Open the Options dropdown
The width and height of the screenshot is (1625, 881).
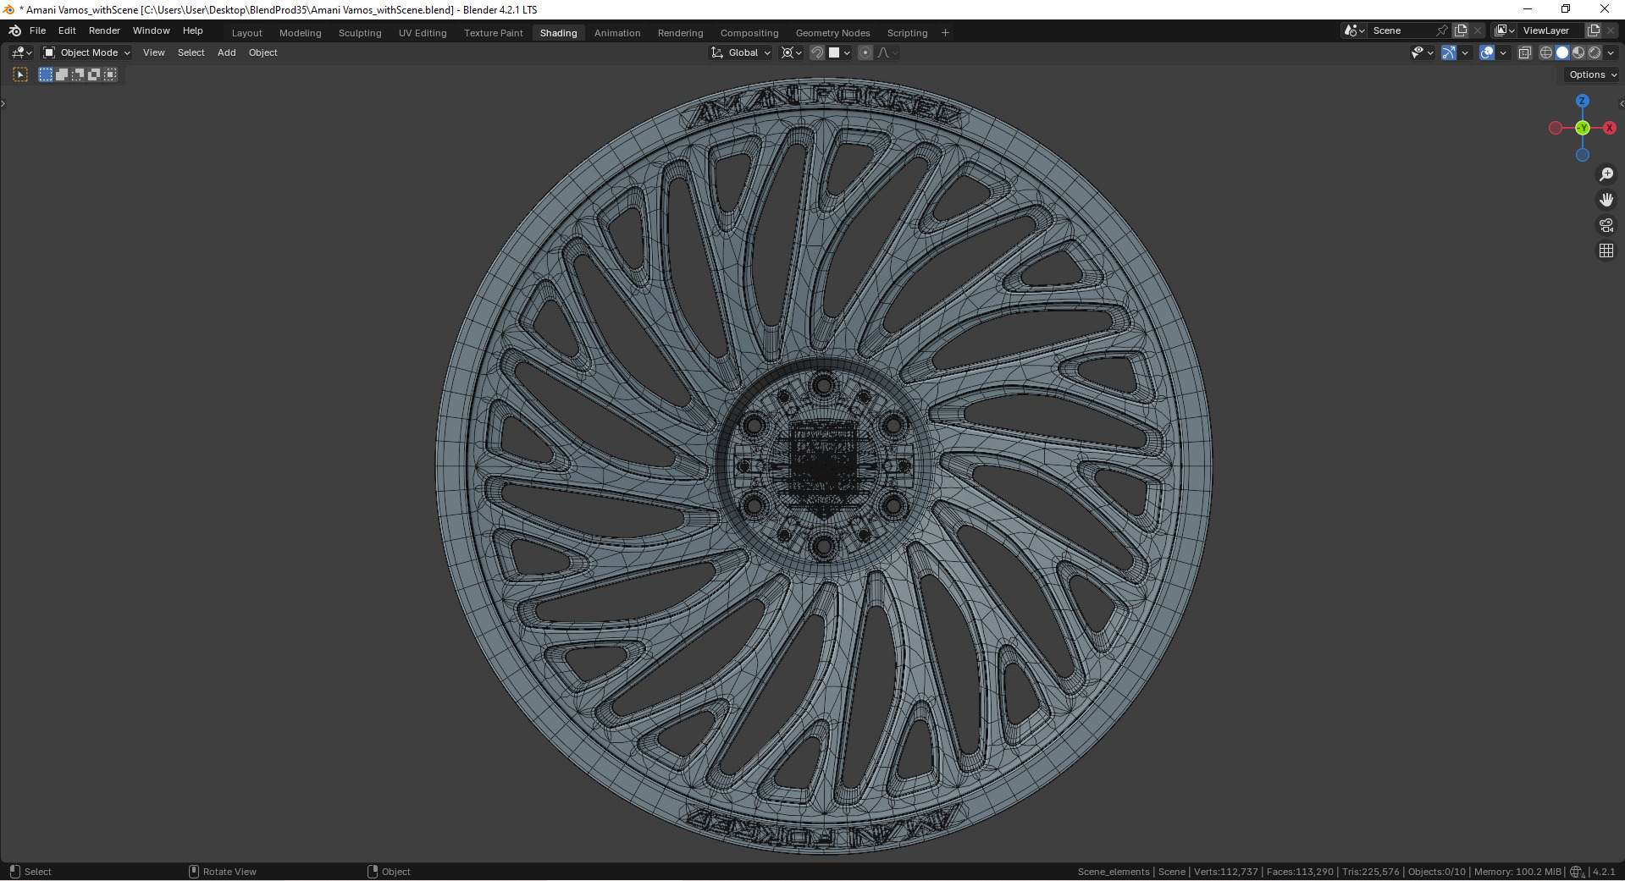1592,74
